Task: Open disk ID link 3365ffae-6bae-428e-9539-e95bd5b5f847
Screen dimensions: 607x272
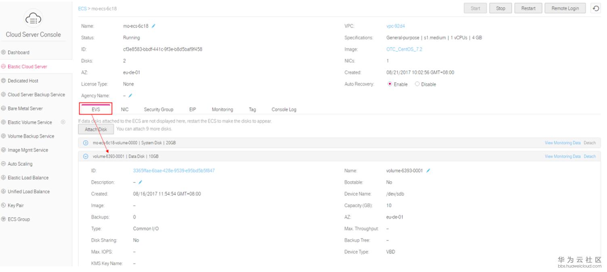Action: (174, 171)
